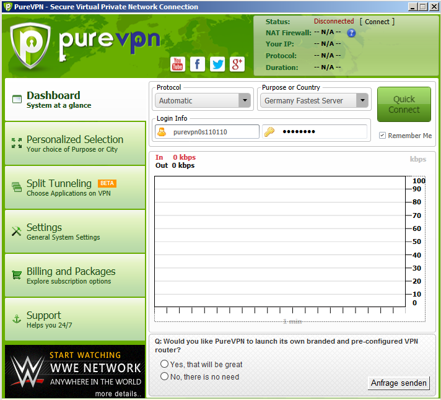441x400 pixels.
Task: Go to Split Tunneling section
Action: tap(76, 188)
